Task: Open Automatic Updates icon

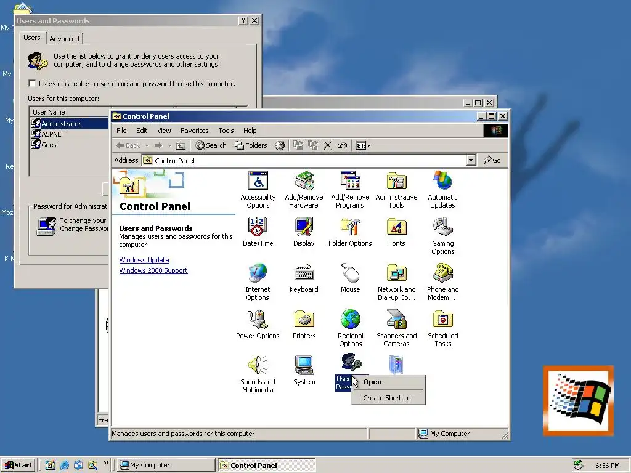Action: 442,190
